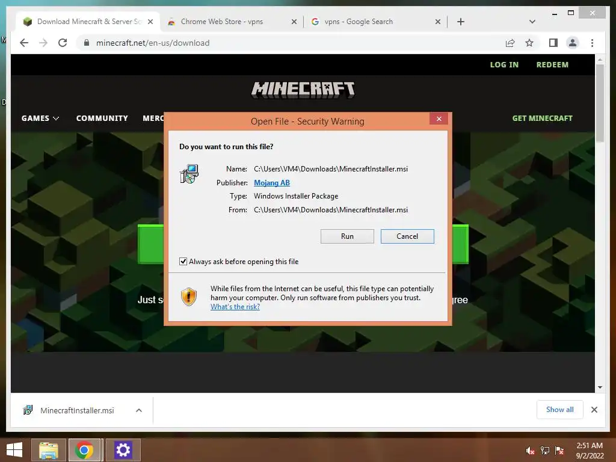Click the scrollbar down arrow
Image resolution: width=616 pixels, height=462 pixels.
pyautogui.click(x=600, y=387)
